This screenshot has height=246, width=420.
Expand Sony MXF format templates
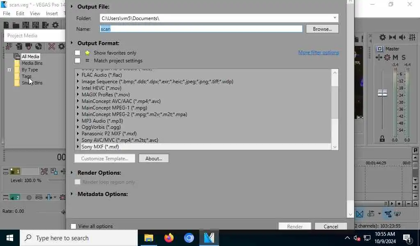coord(78,146)
